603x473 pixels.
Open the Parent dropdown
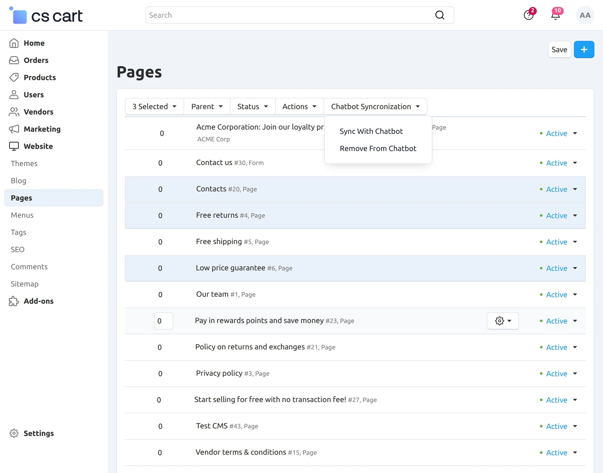click(207, 106)
